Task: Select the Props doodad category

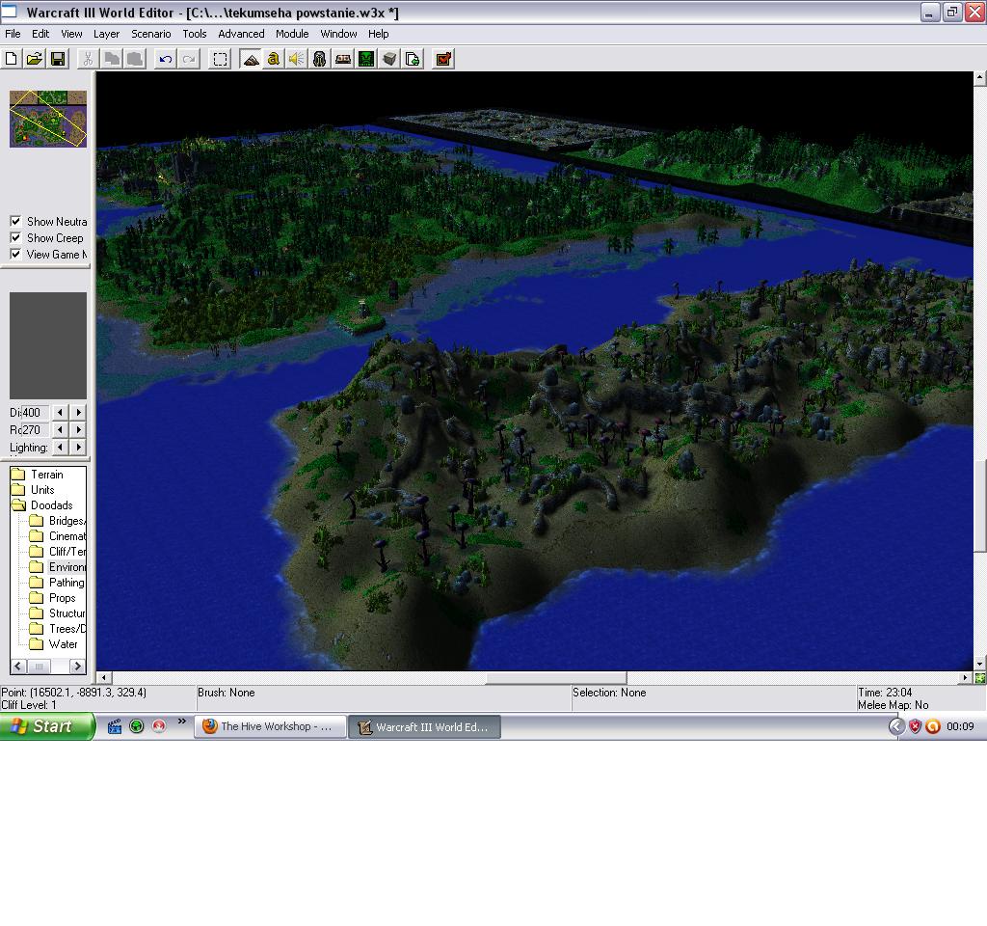Action: pyautogui.click(x=53, y=598)
